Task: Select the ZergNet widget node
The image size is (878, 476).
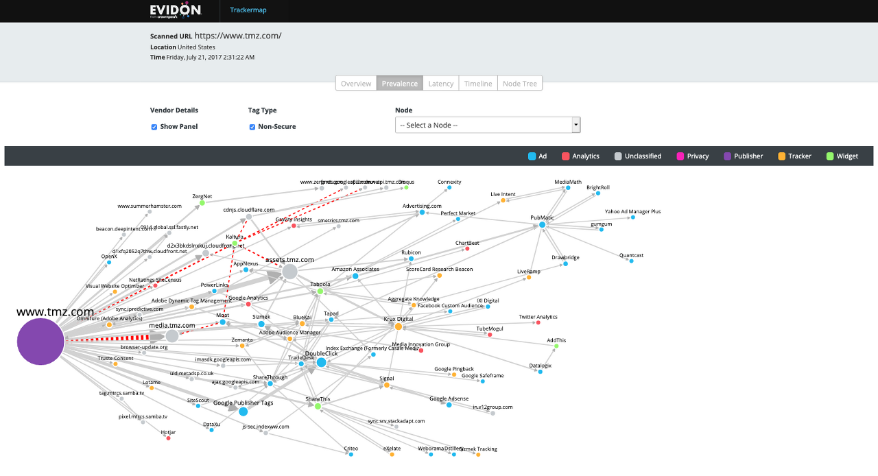Action: tap(202, 203)
